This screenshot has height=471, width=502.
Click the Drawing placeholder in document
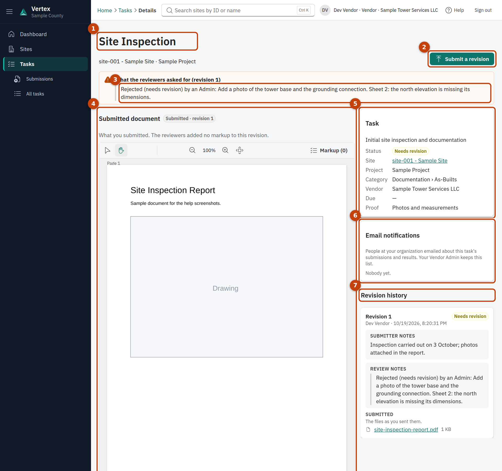pos(227,287)
